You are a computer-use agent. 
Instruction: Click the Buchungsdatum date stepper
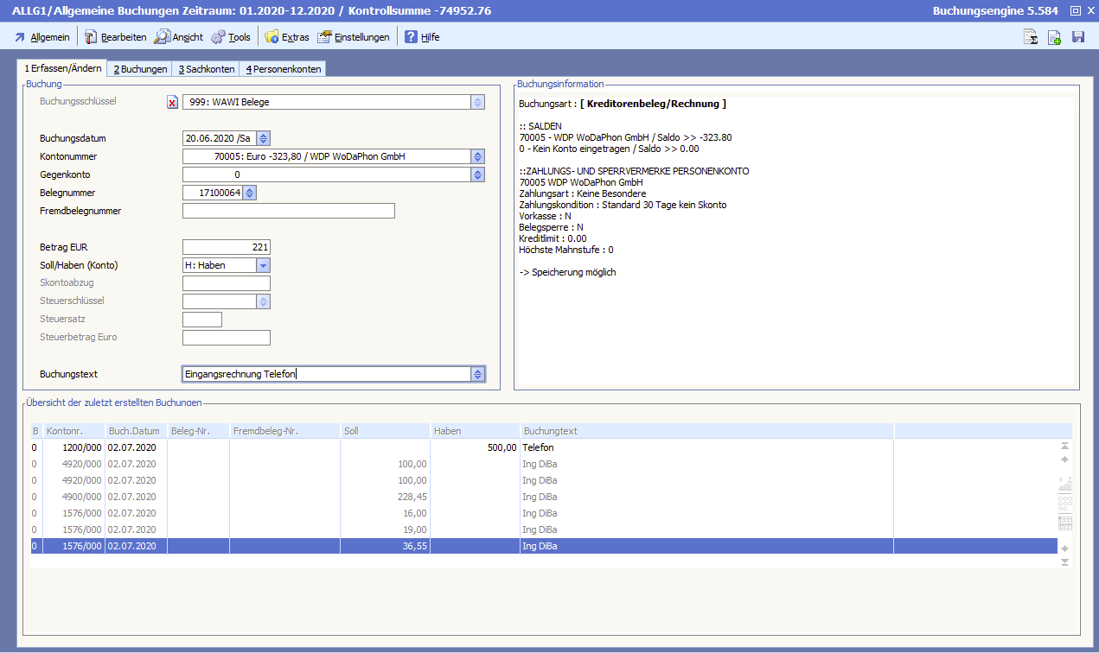[264, 138]
